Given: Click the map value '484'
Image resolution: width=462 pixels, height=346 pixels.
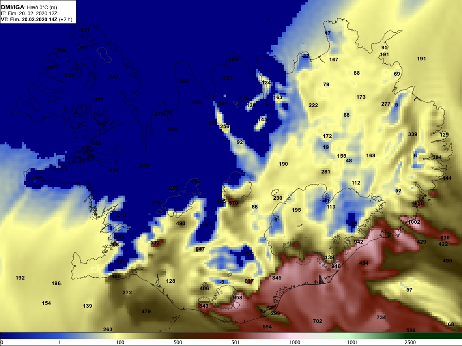Looking at the screenshot, I should (x=364, y=263).
